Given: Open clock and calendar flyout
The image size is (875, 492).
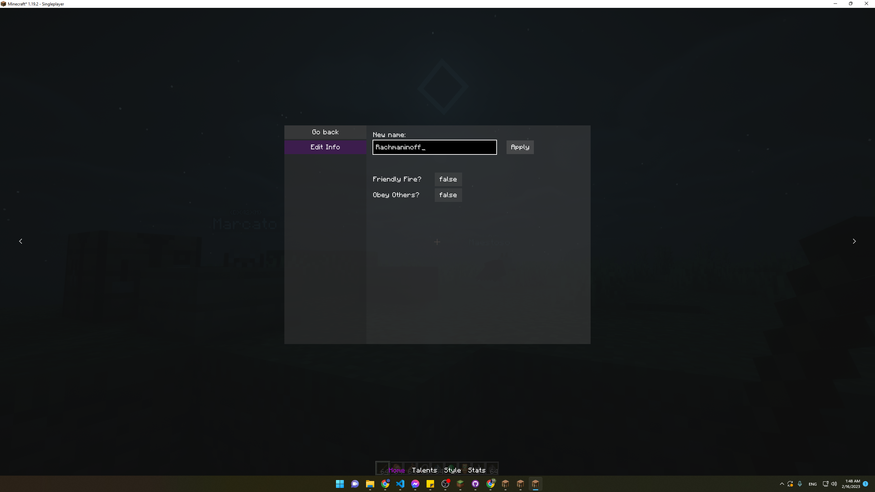Looking at the screenshot, I should (x=851, y=484).
